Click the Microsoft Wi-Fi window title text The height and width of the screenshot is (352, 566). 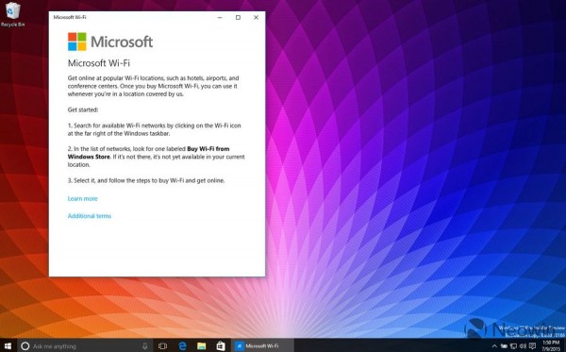[70, 17]
